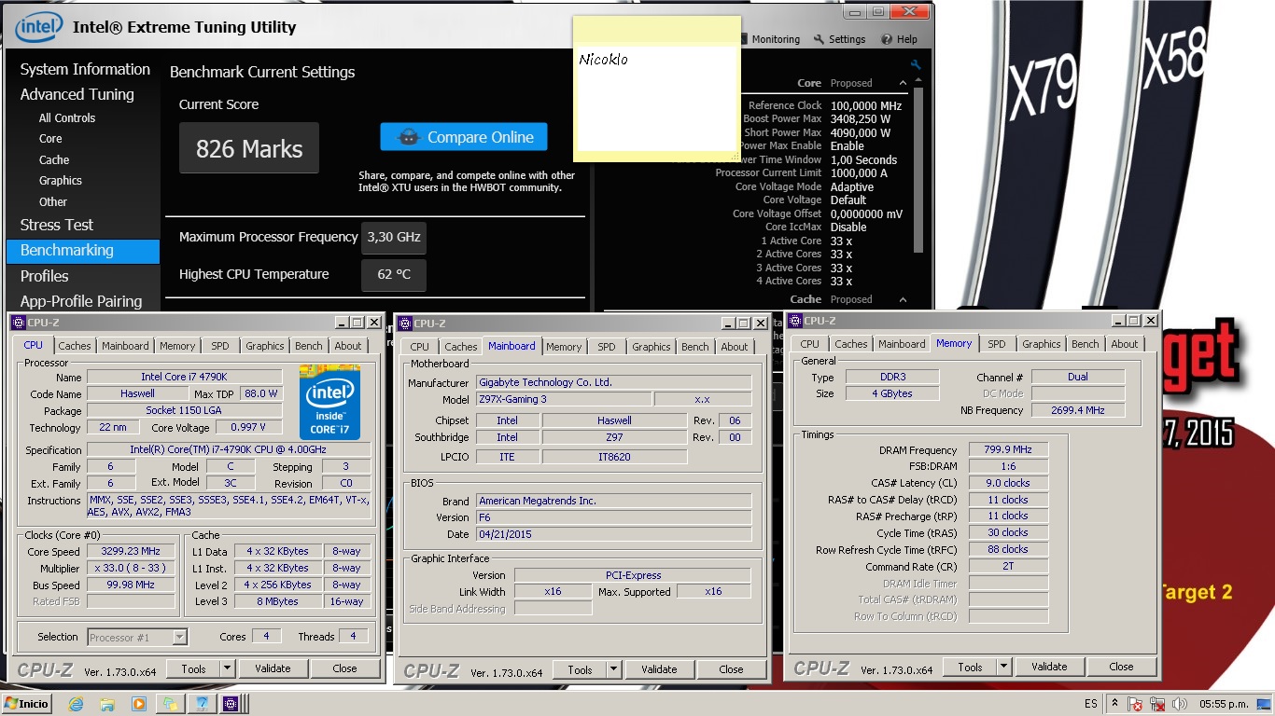Screen dimensions: 1275x716
Task: Click the '3,30 GHz' frequency value
Action: click(x=394, y=237)
